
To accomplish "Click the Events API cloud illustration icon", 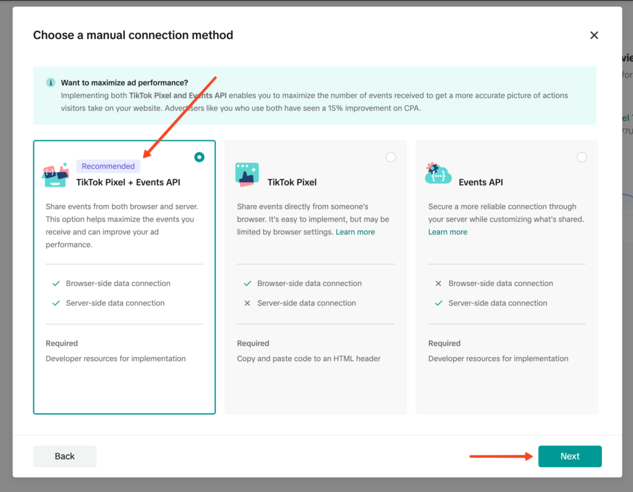I will pyautogui.click(x=438, y=174).
